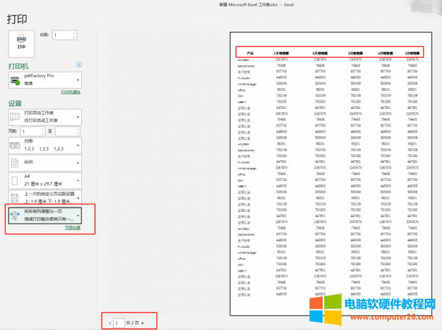Click the pages (页数) start number field

(x=30, y=131)
